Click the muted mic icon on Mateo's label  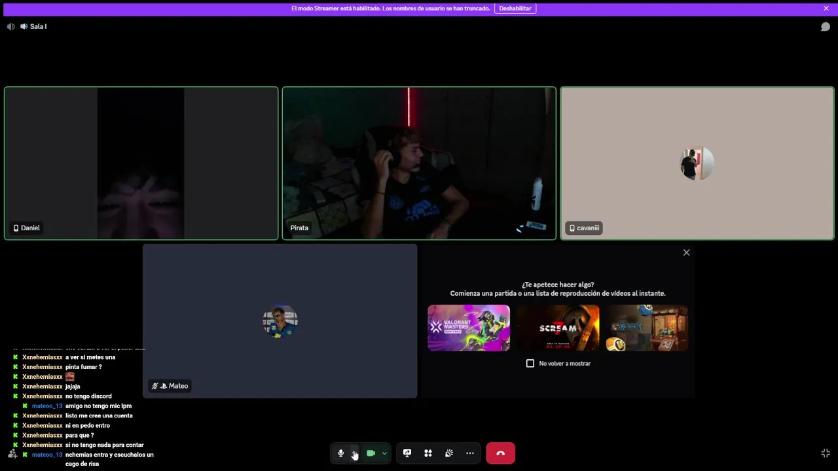155,387
